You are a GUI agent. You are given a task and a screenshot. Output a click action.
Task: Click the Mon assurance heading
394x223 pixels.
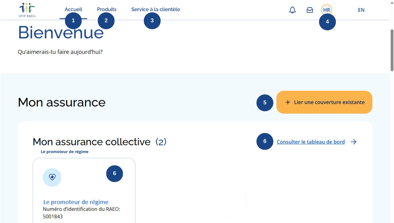pyautogui.click(x=62, y=102)
